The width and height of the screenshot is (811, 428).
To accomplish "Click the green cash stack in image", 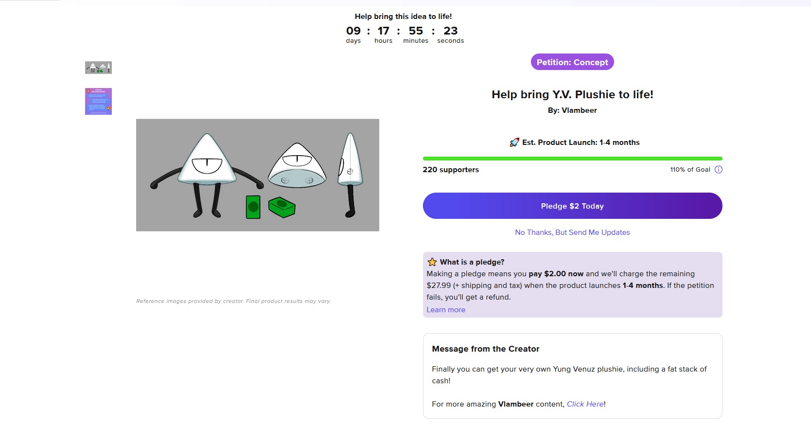I will (282, 208).
